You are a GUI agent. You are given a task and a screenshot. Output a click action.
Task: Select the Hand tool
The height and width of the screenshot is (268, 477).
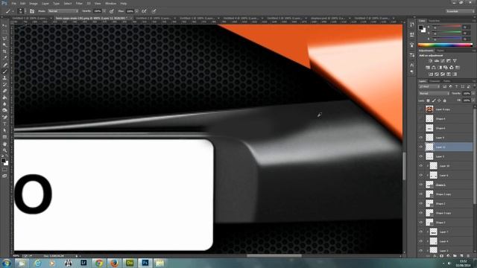click(x=4, y=144)
